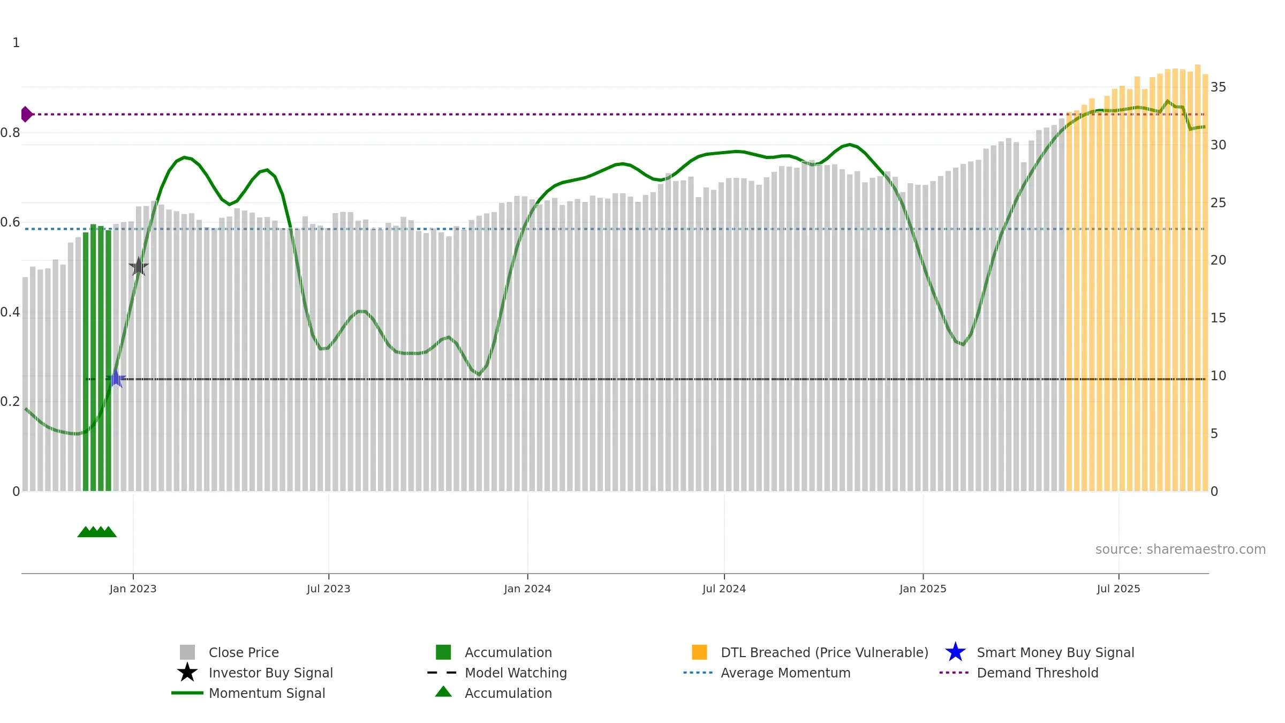
Task: Toggle the DTL Breached (Price Vulnerable) legend label
Action: (x=825, y=652)
